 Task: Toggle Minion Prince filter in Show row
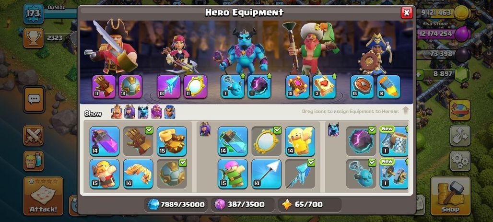[143, 112]
